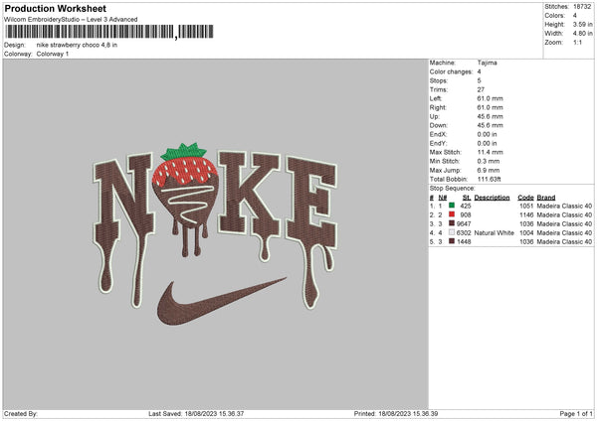Click the 'Down:' label
The image size is (597, 421).
pos(438,125)
